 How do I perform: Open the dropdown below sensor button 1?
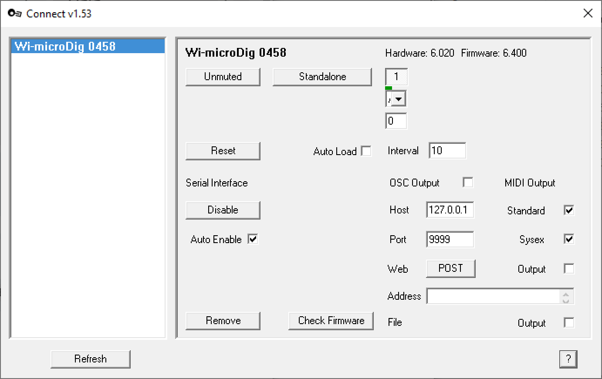click(x=399, y=99)
